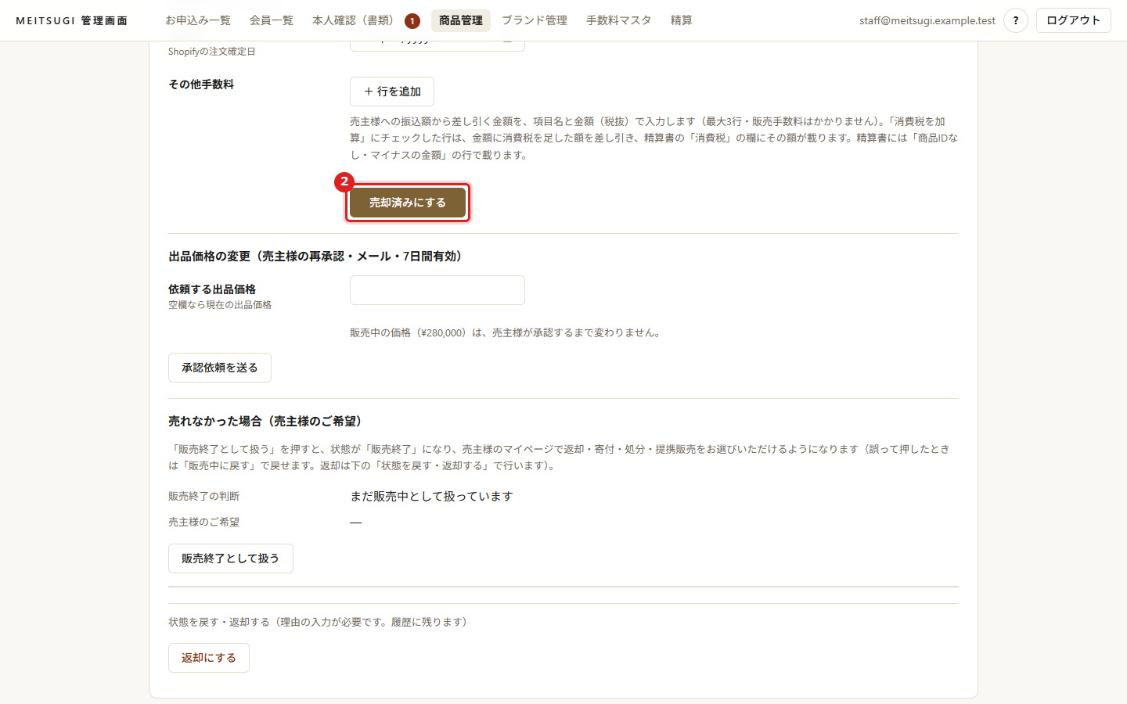Click the ログアウト button

(1074, 20)
